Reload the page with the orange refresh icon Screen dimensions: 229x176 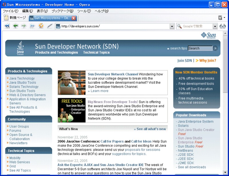[41, 26]
